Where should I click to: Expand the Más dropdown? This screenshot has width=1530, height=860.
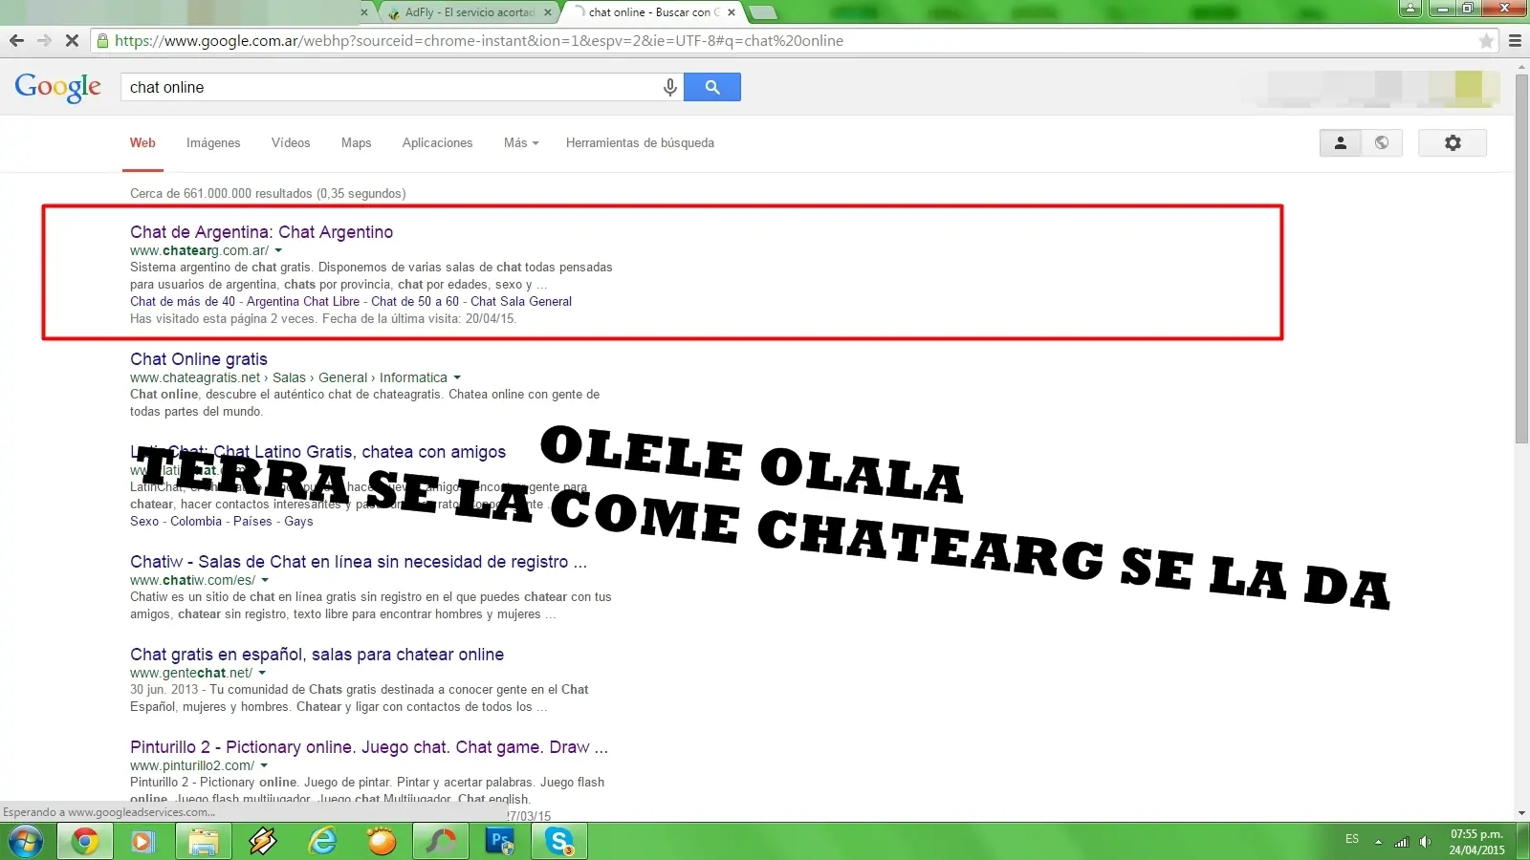[x=521, y=143]
